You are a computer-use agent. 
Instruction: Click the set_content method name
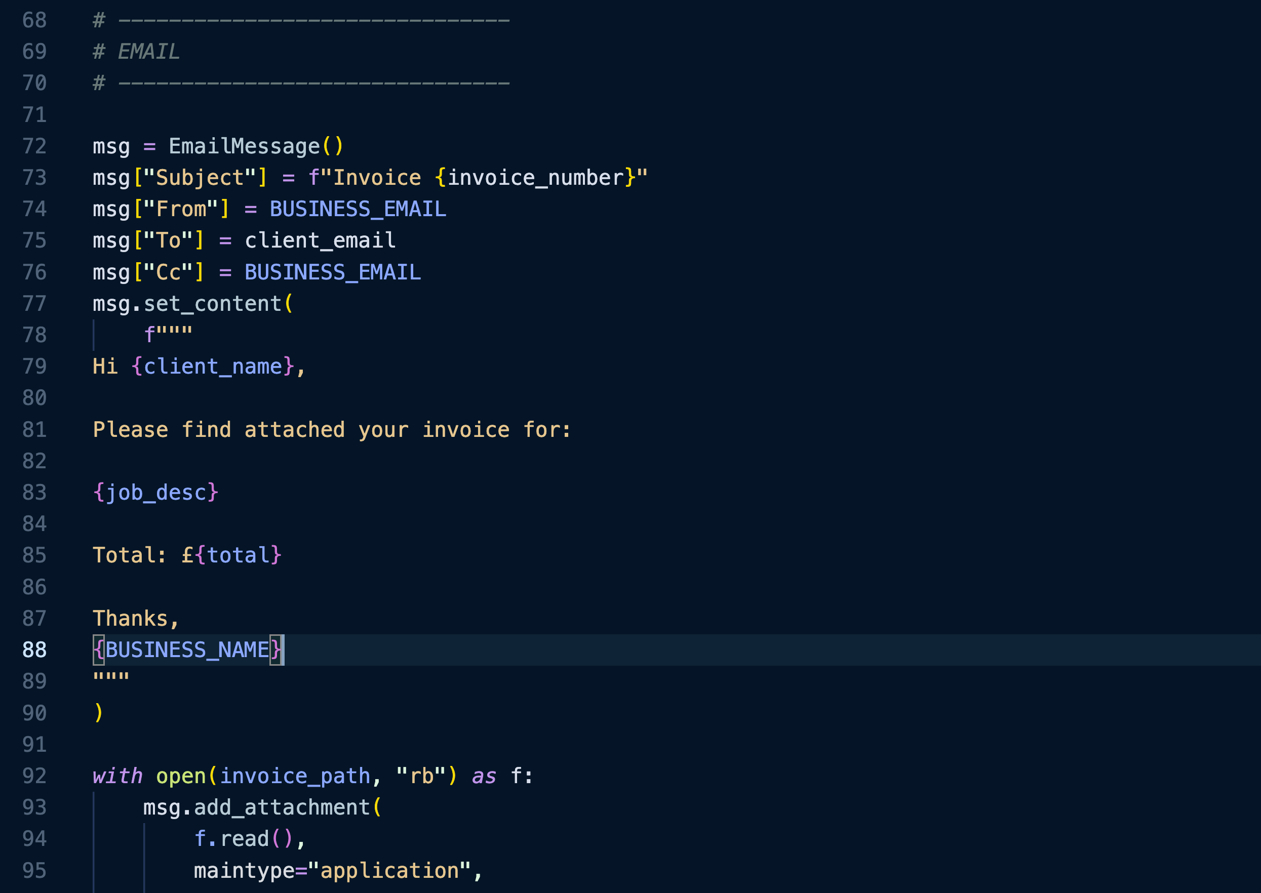pyautogui.click(x=212, y=304)
